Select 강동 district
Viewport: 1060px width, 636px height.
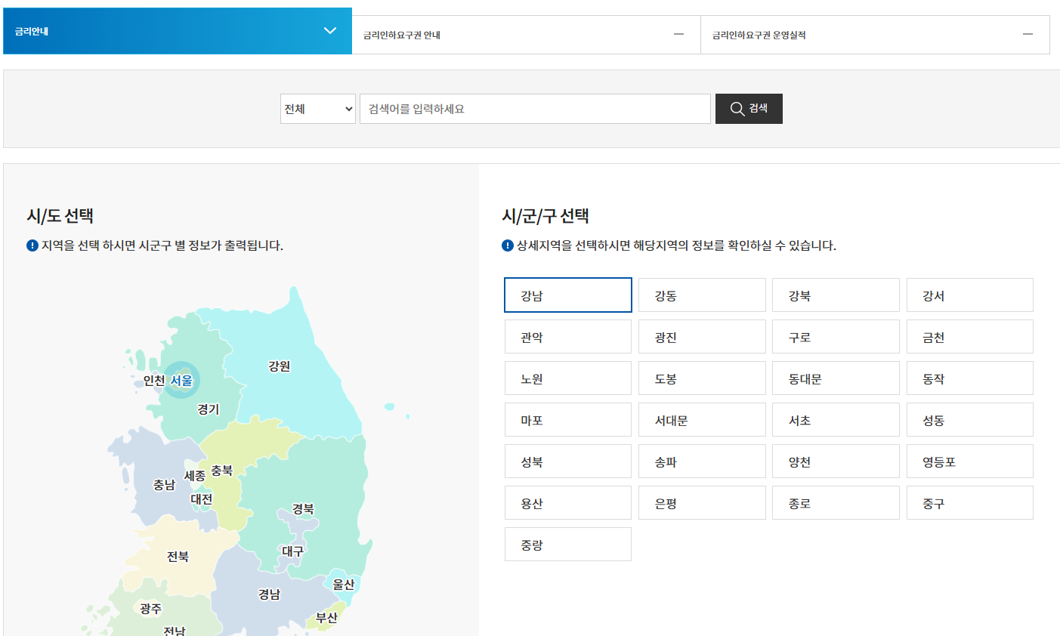coord(702,295)
